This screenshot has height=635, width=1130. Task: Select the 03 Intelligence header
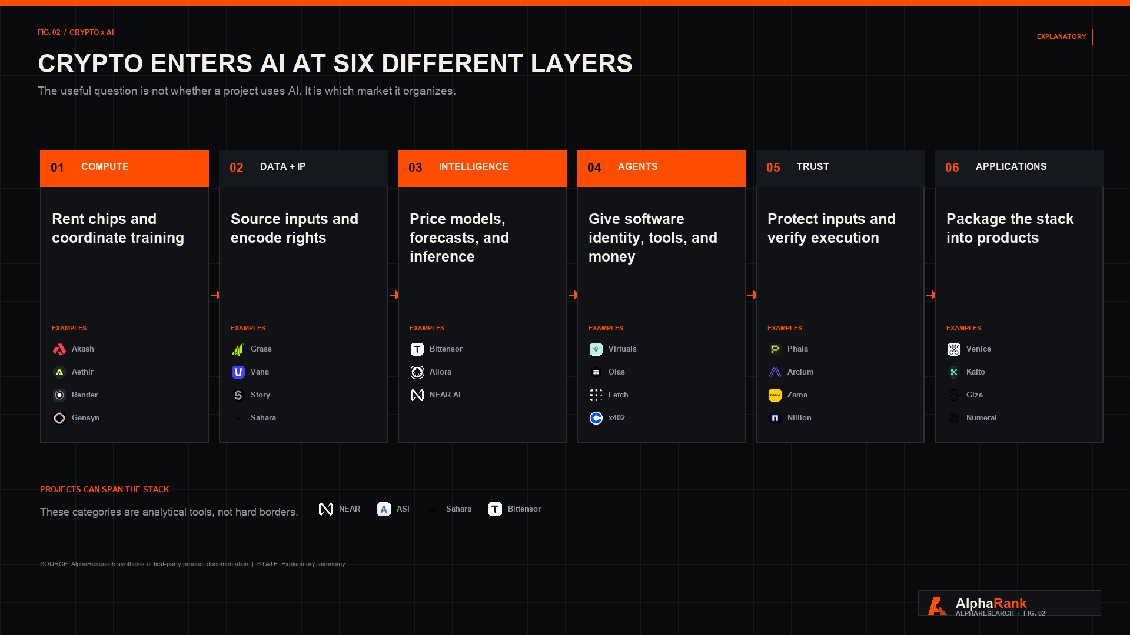(482, 168)
